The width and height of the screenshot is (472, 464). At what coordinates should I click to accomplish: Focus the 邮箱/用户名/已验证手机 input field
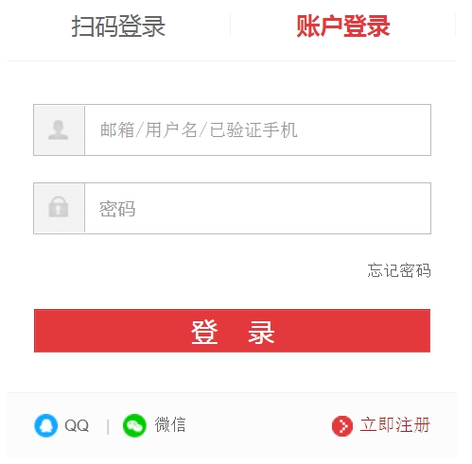click(x=257, y=129)
